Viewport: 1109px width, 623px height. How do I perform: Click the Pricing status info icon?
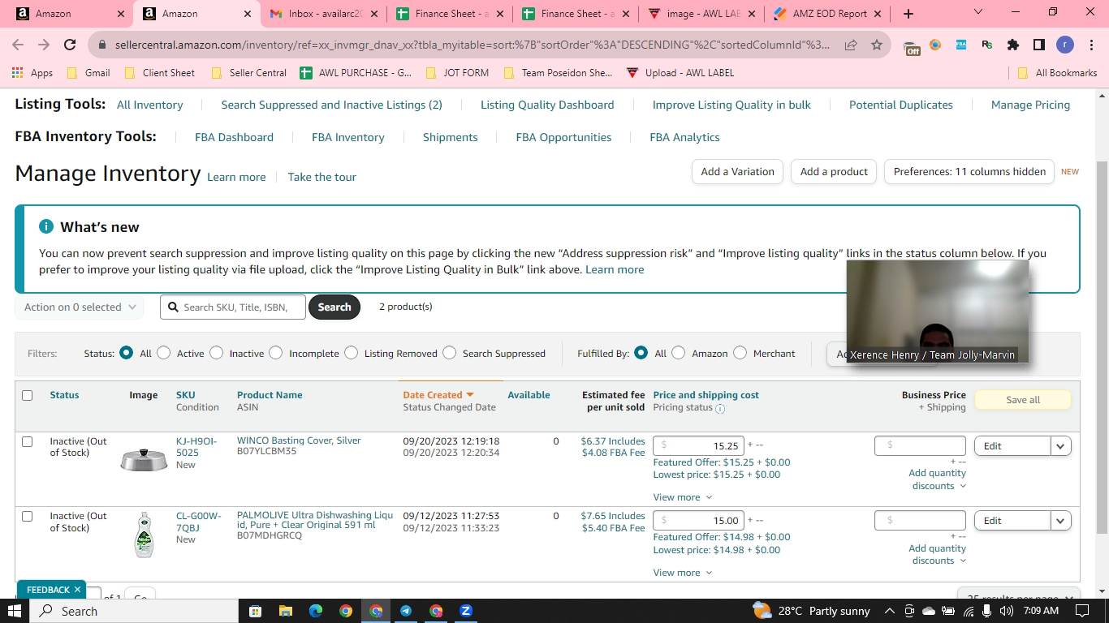tap(720, 408)
